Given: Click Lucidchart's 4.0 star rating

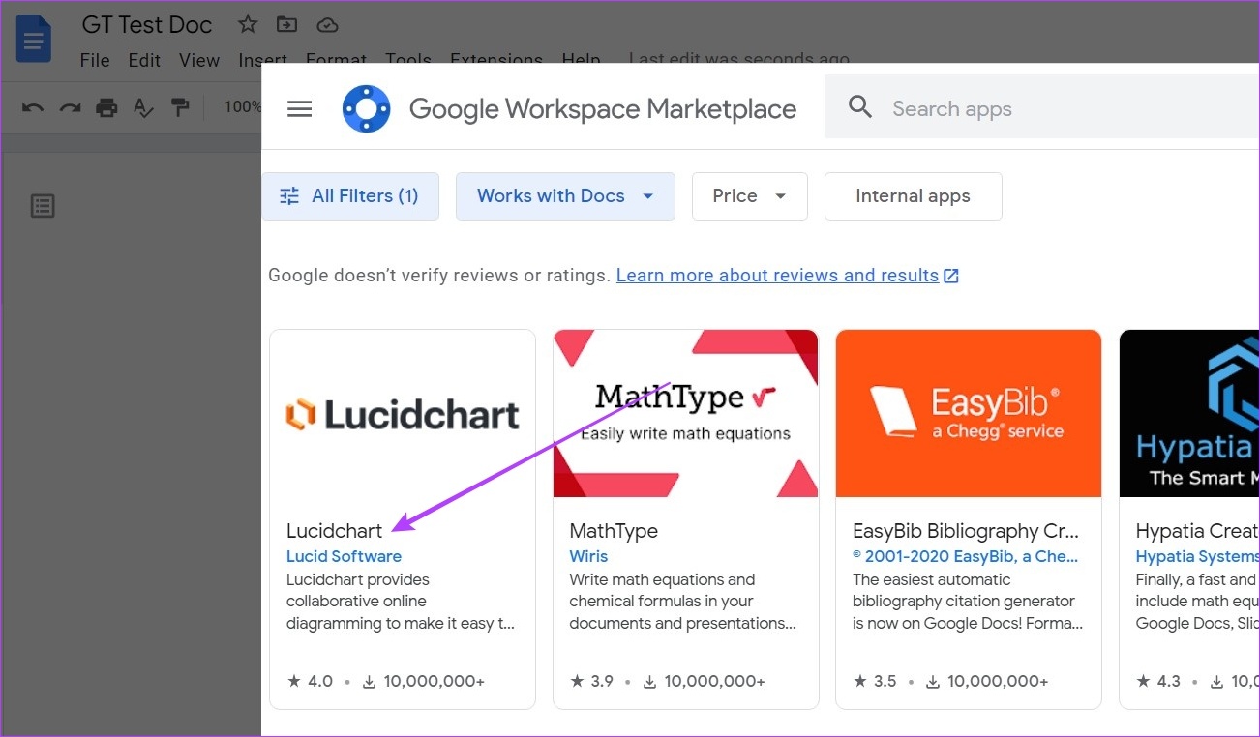Looking at the screenshot, I should [311, 681].
